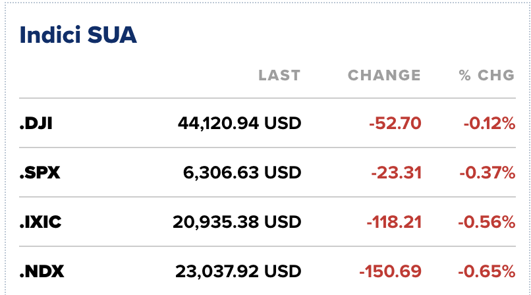
Task: Click the -150.69 change value
Action: point(390,271)
